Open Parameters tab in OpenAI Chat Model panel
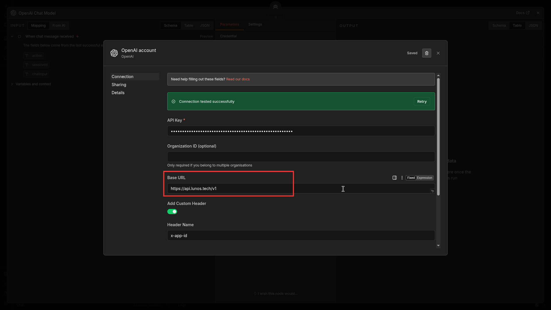 tap(230, 24)
